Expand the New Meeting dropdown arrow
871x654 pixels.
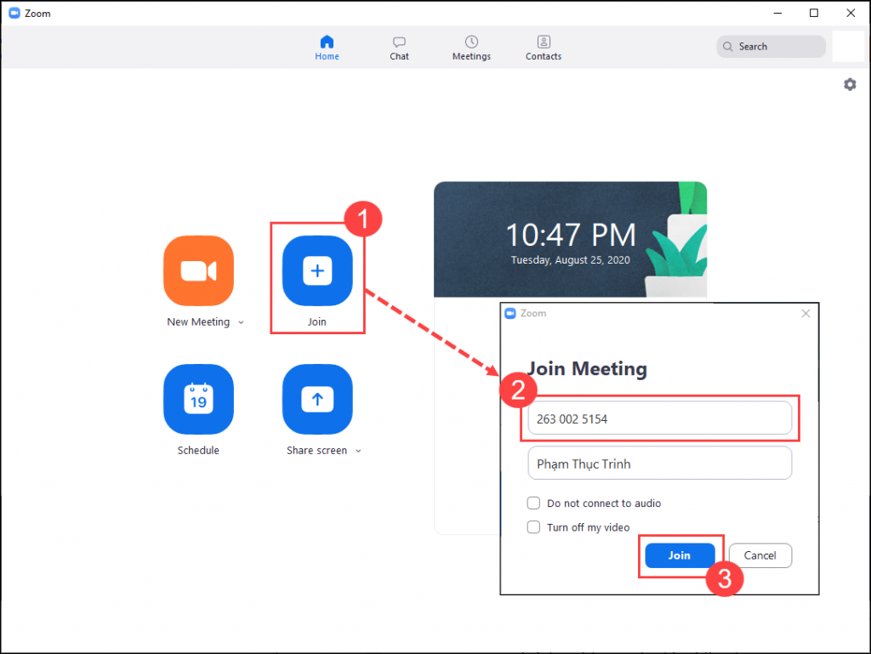pos(241,322)
